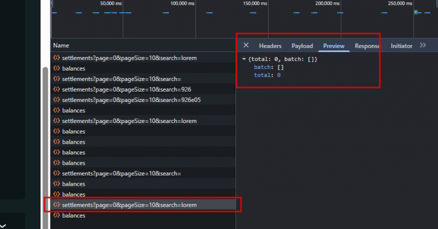
Task: Click the 50,000 ms timeline marker
Action: (111, 3)
